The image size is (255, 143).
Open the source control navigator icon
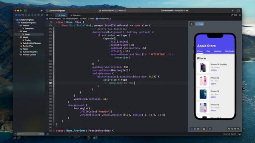pos(20,15)
